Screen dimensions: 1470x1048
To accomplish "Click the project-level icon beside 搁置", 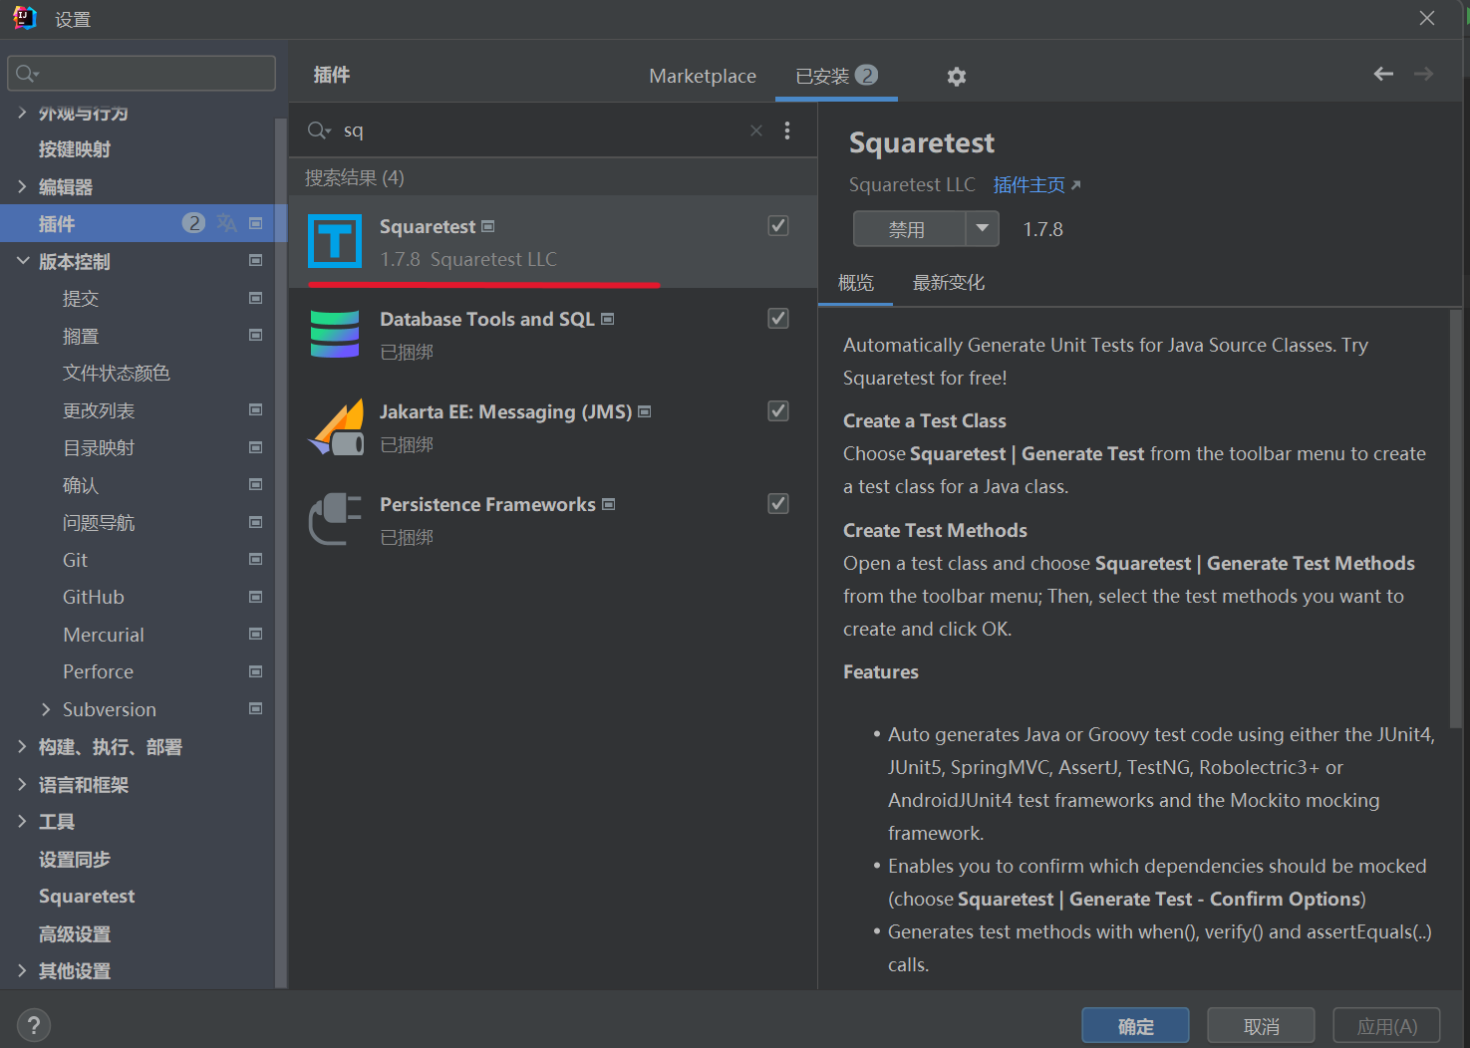I will coord(256,335).
